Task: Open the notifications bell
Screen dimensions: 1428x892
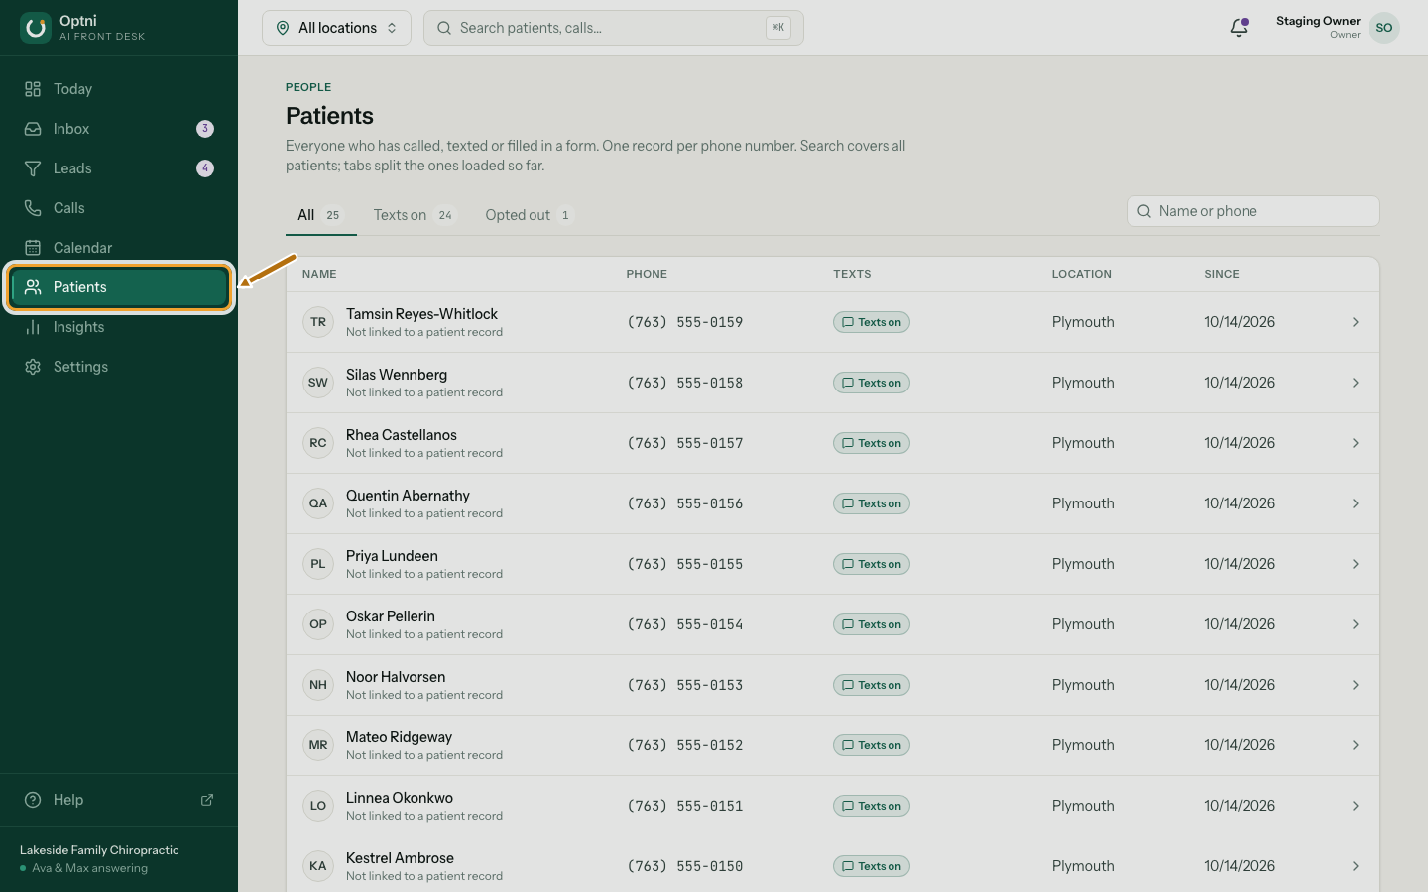Action: pos(1239,28)
